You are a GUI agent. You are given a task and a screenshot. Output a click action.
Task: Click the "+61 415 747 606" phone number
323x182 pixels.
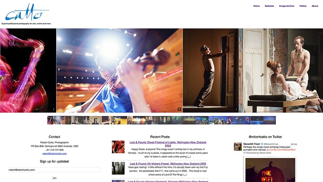[54, 150]
